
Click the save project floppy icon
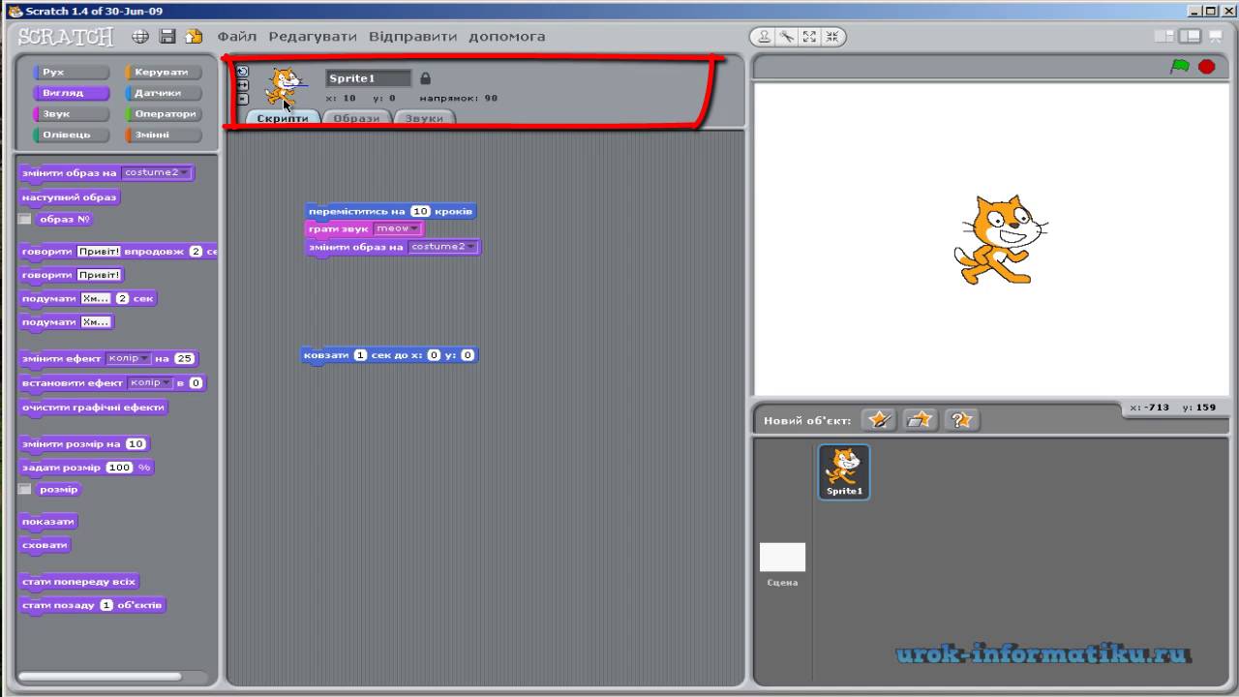pyautogui.click(x=166, y=37)
